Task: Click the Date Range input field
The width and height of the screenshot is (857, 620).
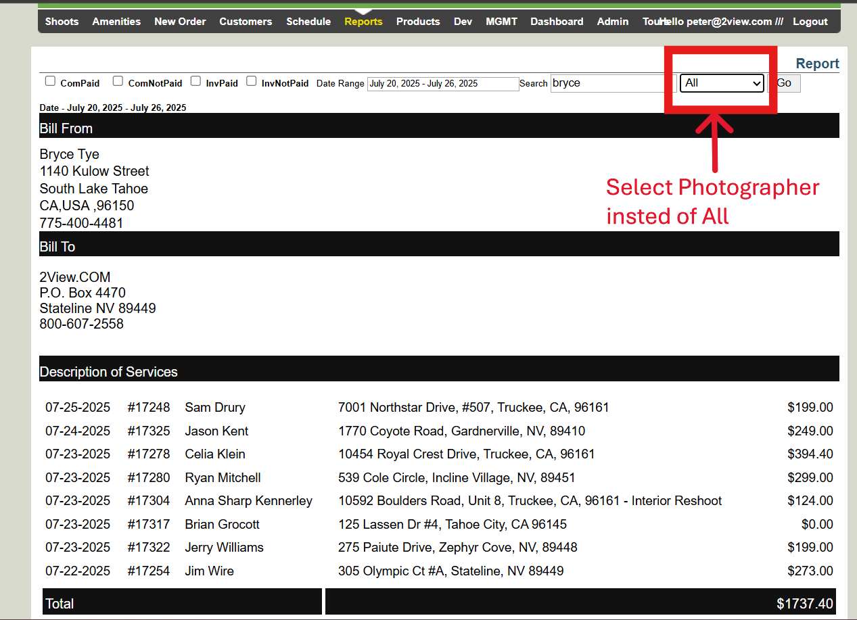Action: point(443,84)
